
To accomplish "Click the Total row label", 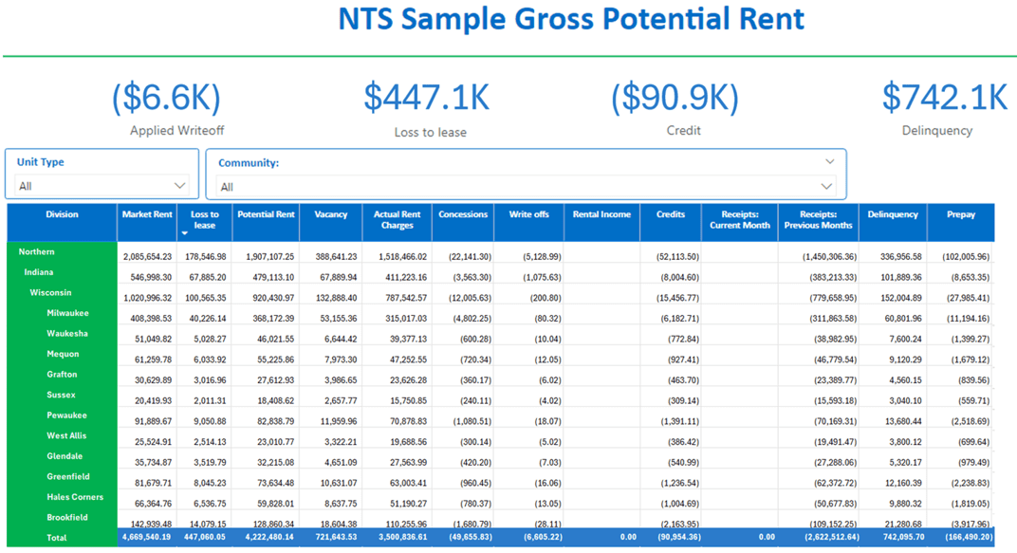I will point(57,538).
